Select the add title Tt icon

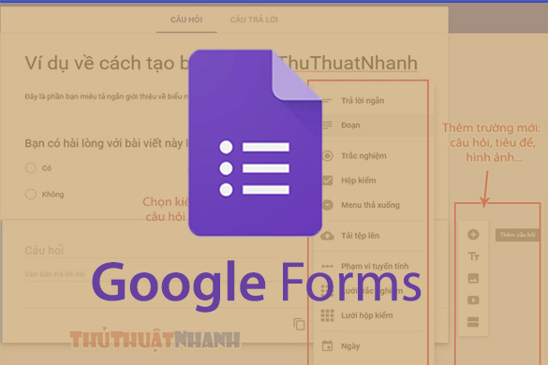pos(473,256)
